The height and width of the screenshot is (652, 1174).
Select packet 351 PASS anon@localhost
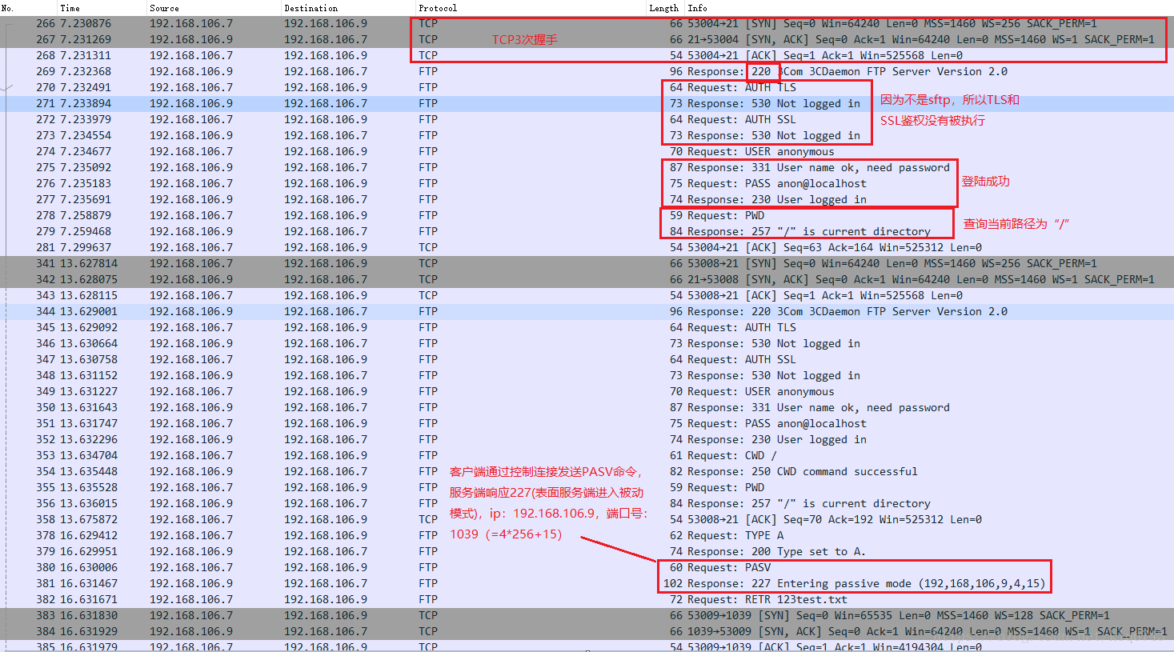click(587, 423)
